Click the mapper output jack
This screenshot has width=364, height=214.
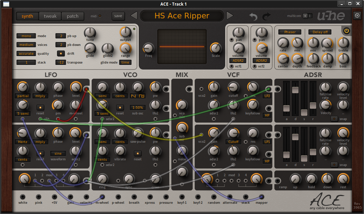pyautogui.click(x=261, y=197)
